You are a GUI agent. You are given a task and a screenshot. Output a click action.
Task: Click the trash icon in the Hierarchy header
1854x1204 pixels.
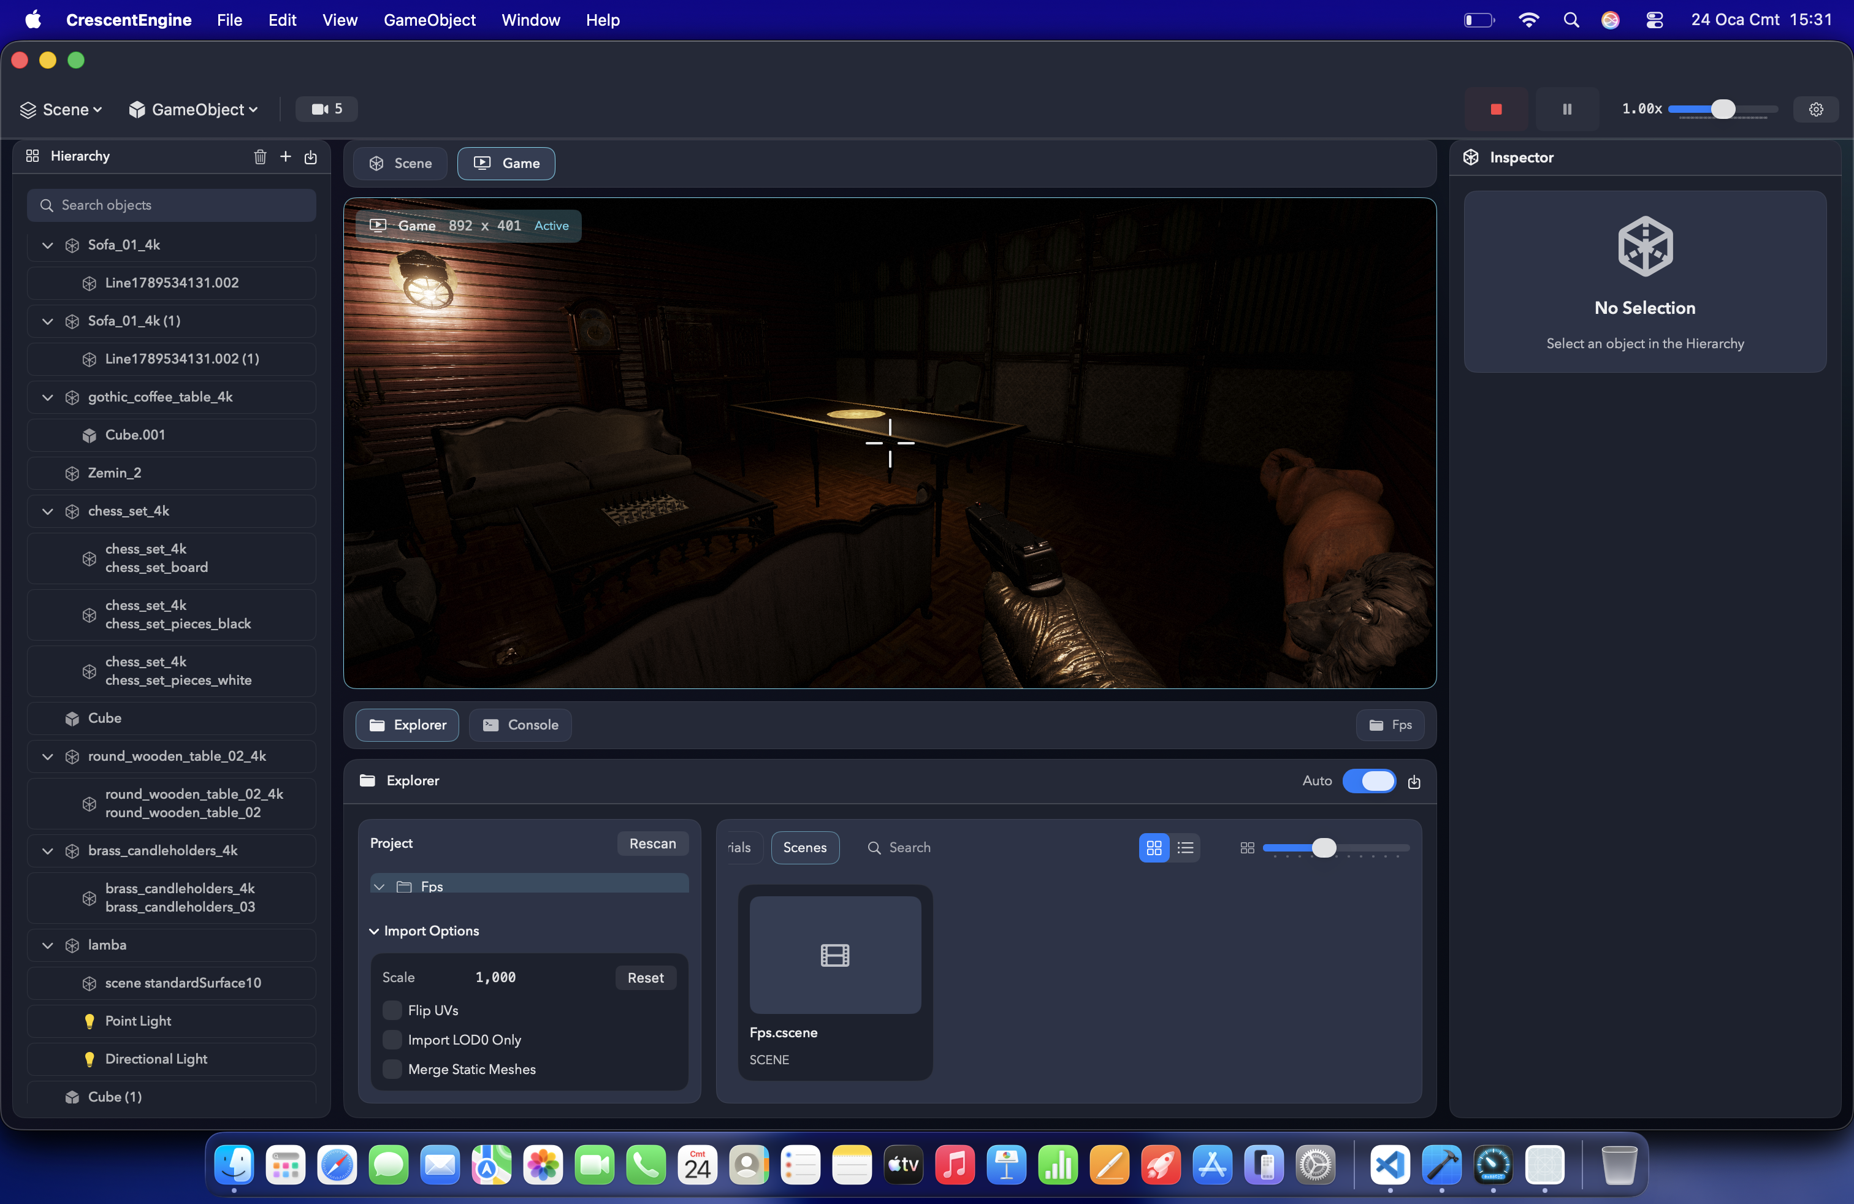point(260,156)
